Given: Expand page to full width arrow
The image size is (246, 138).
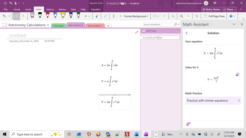Looking at the screenshot, I should coord(137,32).
